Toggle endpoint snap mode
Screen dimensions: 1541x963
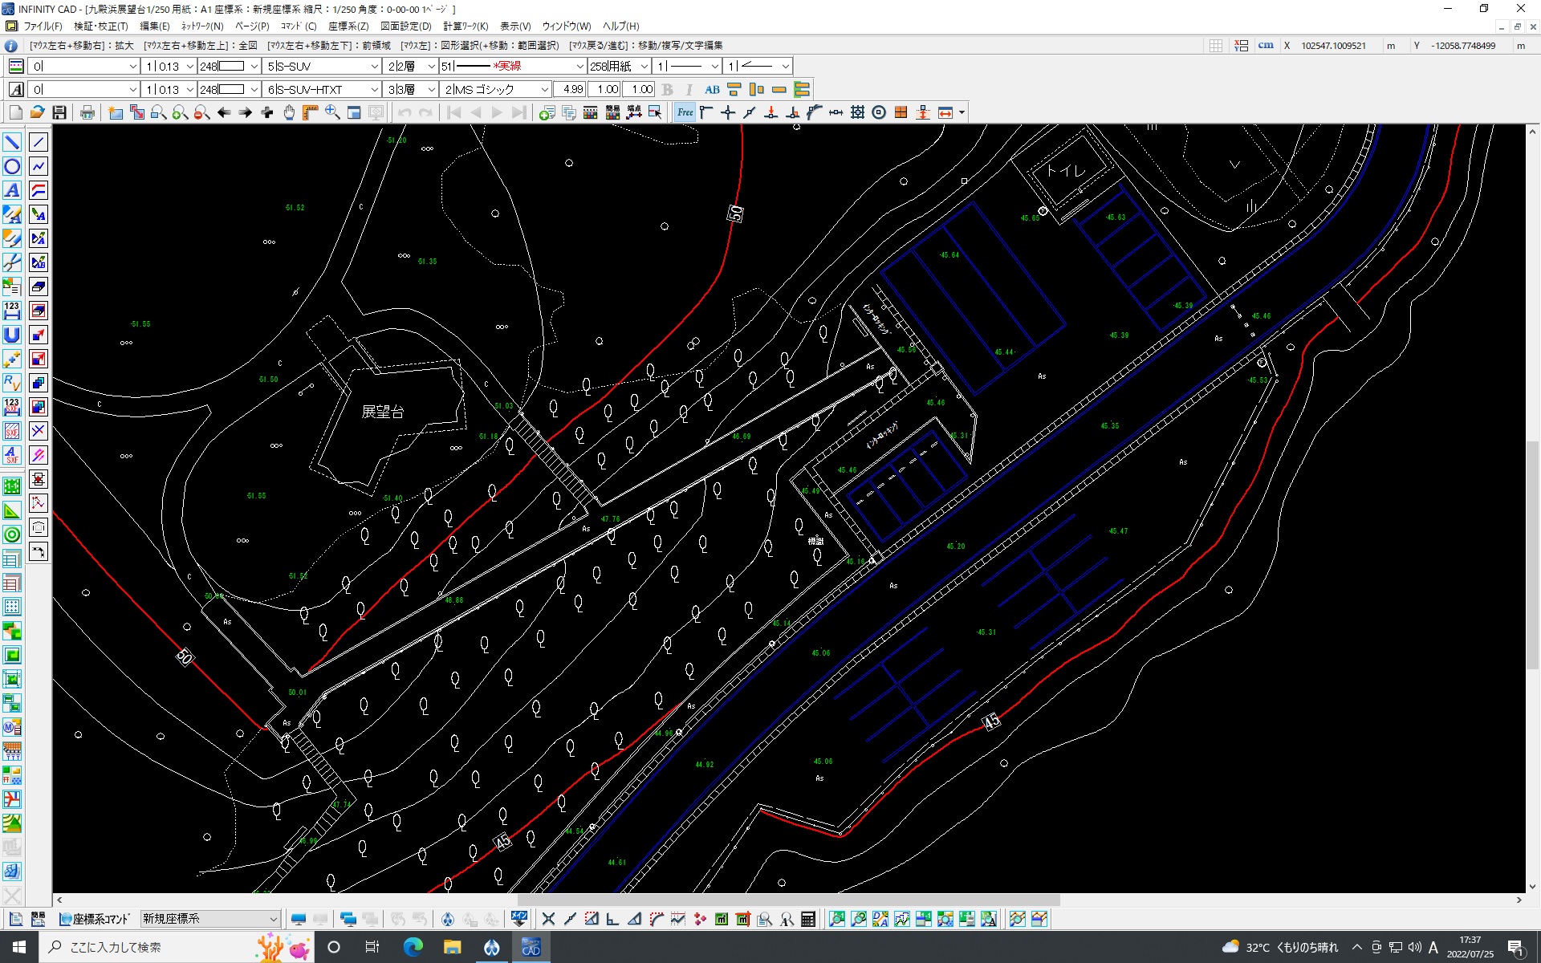(706, 112)
